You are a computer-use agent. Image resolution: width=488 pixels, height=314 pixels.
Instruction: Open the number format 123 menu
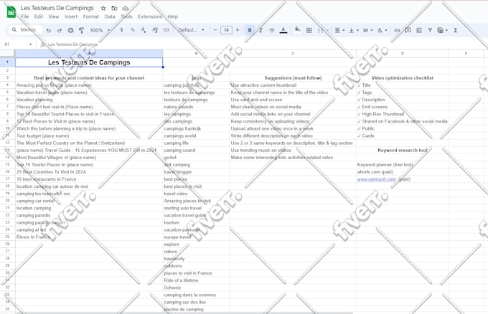[166, 30]
